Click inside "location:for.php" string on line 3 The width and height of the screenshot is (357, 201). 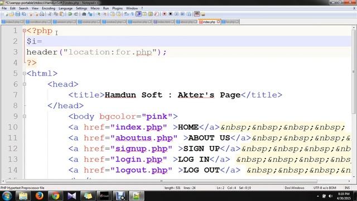(110, 52)
